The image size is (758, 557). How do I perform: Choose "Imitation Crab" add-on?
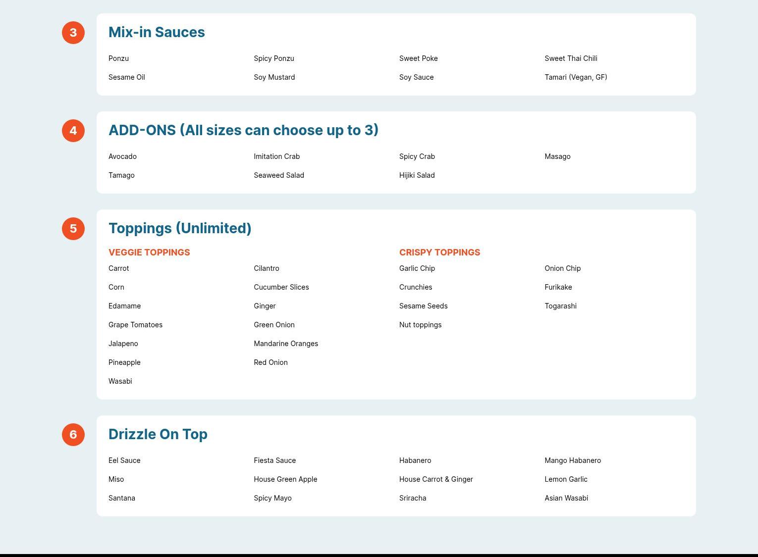tap(277, 156)
